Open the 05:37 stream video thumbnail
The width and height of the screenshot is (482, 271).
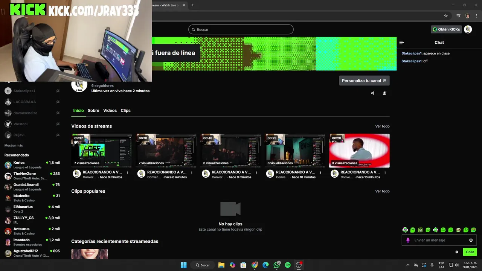click(x=101, y=151)
